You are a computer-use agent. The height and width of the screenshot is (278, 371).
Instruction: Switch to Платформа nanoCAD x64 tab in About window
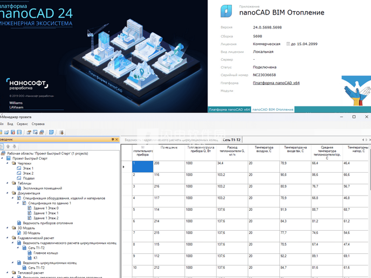tap(229, 110)
